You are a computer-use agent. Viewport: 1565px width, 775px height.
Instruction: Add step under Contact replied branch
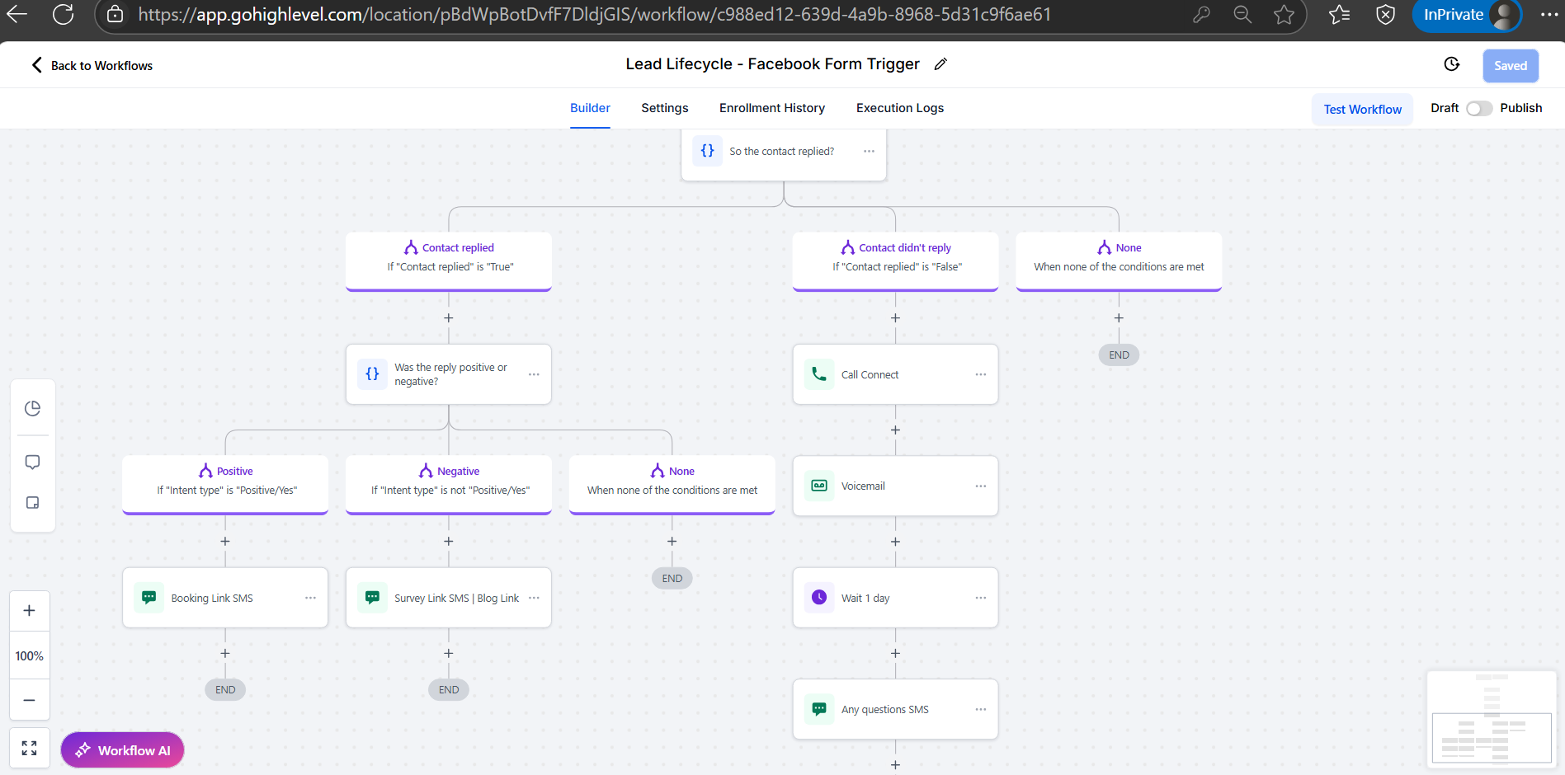coord(449,317)
